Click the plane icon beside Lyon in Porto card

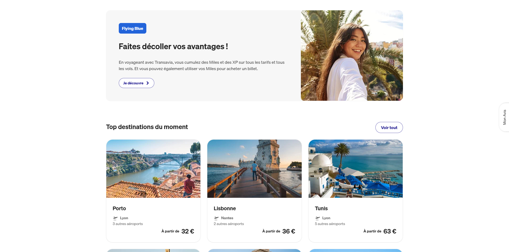pos(115,218)
